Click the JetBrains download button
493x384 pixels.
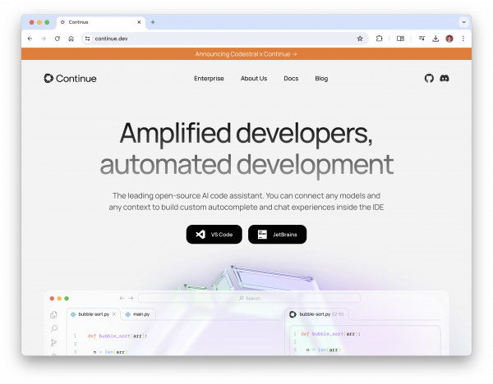click(x=277, y=235)
